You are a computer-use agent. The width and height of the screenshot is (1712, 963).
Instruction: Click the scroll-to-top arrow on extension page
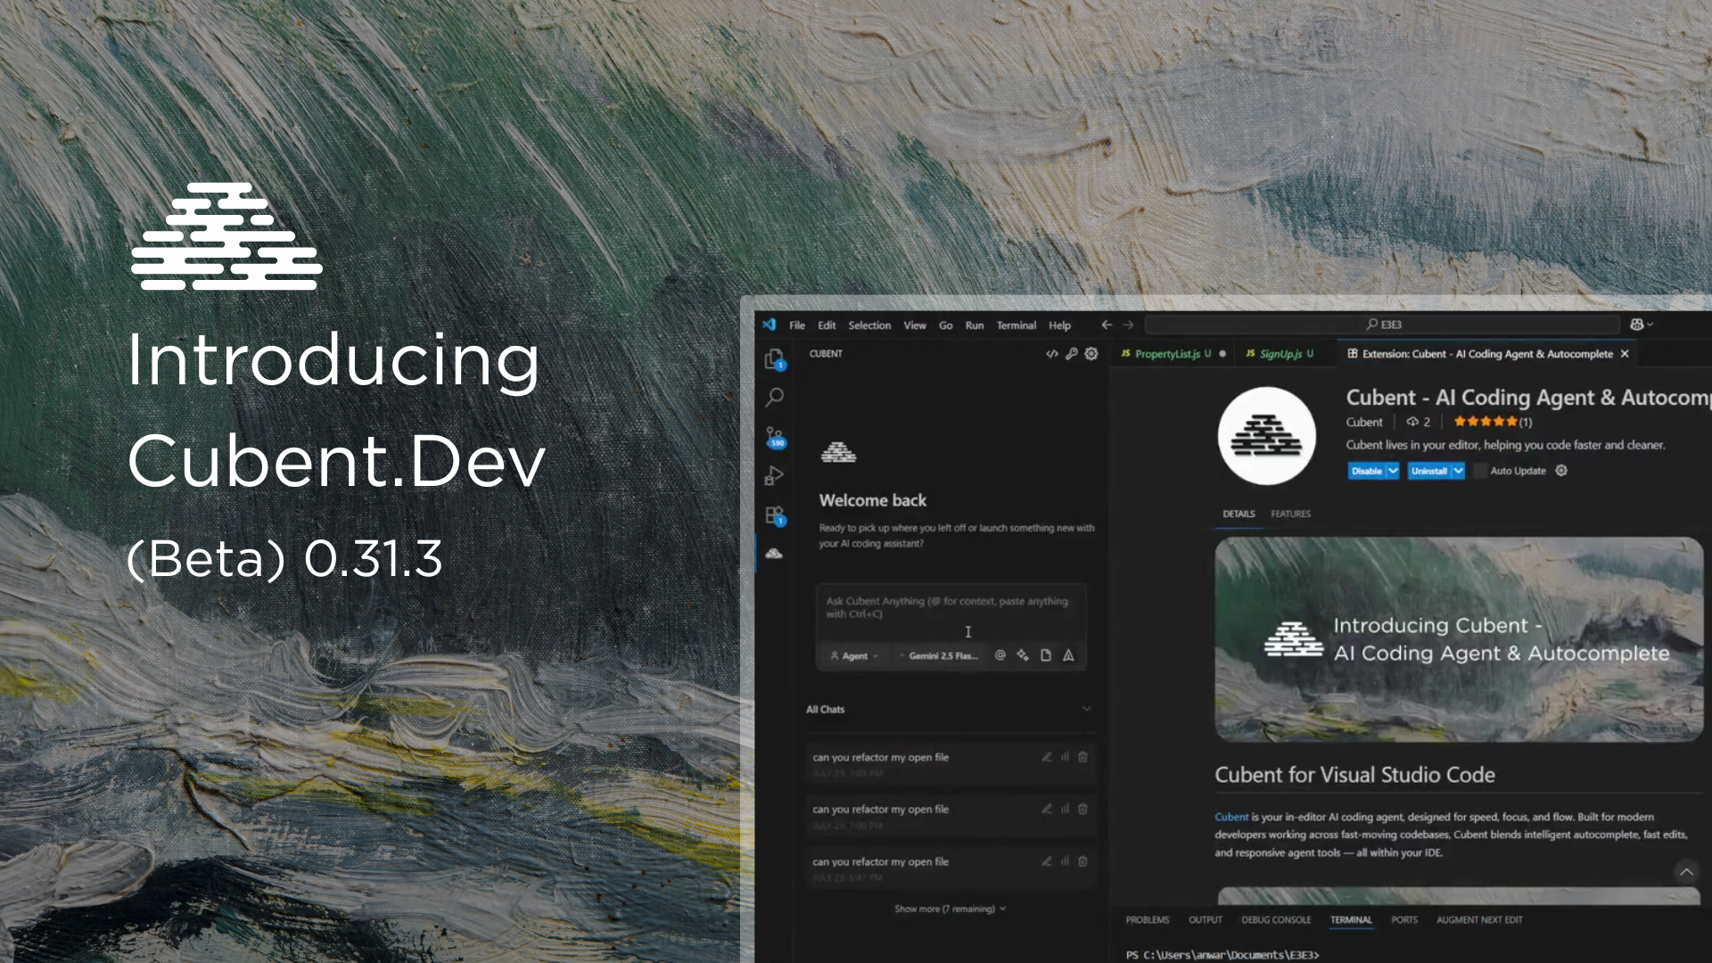1686,872
